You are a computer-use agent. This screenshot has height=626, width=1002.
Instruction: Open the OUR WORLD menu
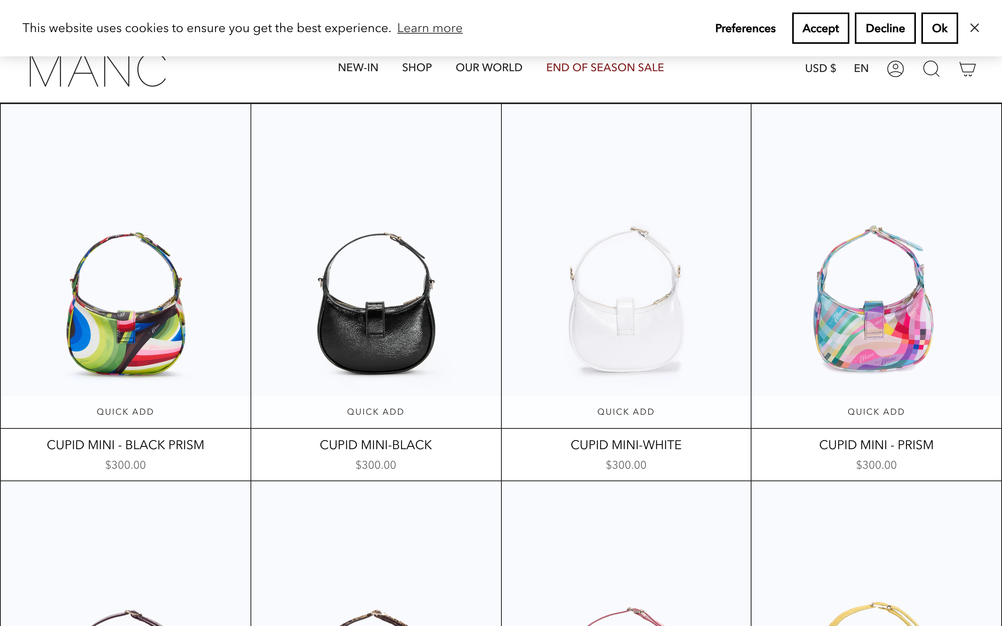tap(488, 67)
